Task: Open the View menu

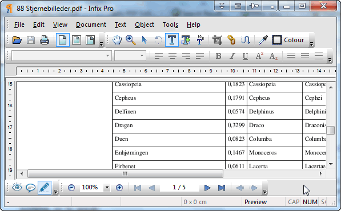Action: point(60,25)
